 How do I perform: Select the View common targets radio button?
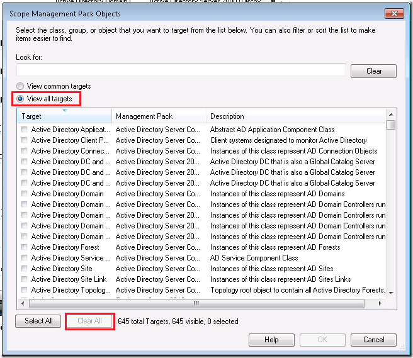(20, 86)
